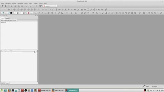Image resolution: width=164 pixels, height=92 pixels.
Task: Create a new document from toolbar
Action: click(x=3, y=6)
